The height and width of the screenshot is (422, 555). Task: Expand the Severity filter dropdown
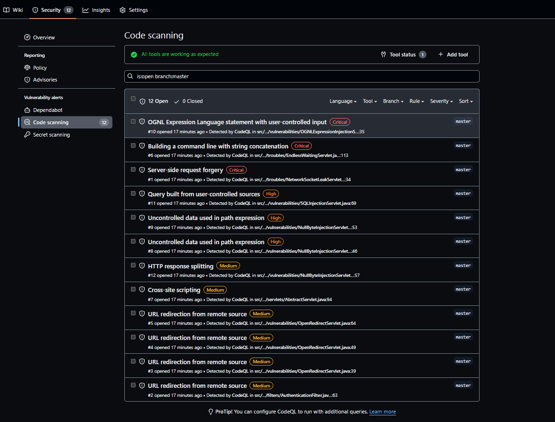pos(441,101)
